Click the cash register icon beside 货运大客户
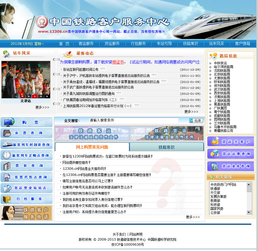The height and width of the screenshot is (251, 258). coord(215,141)
